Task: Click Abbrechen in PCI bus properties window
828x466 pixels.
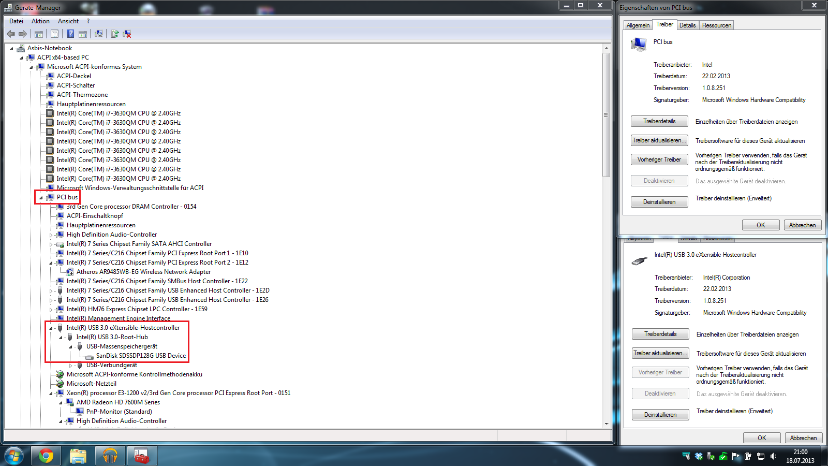Action: point(802,225)
